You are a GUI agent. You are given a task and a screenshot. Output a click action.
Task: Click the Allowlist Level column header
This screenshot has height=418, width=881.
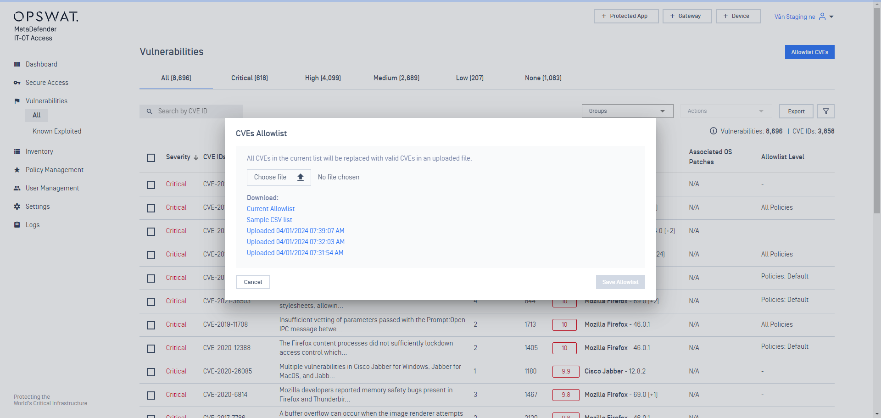[782, 157]
